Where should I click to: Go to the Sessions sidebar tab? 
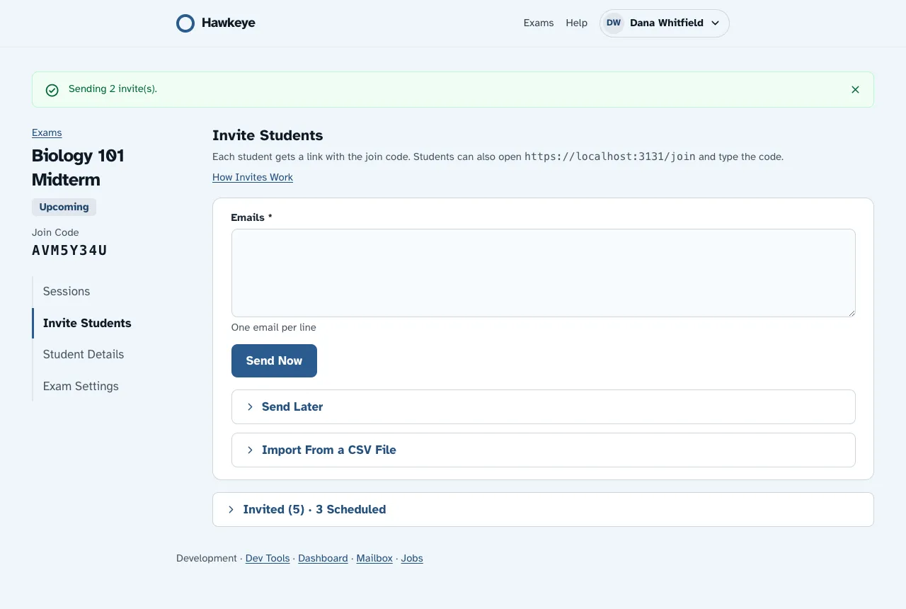[67, 292]
